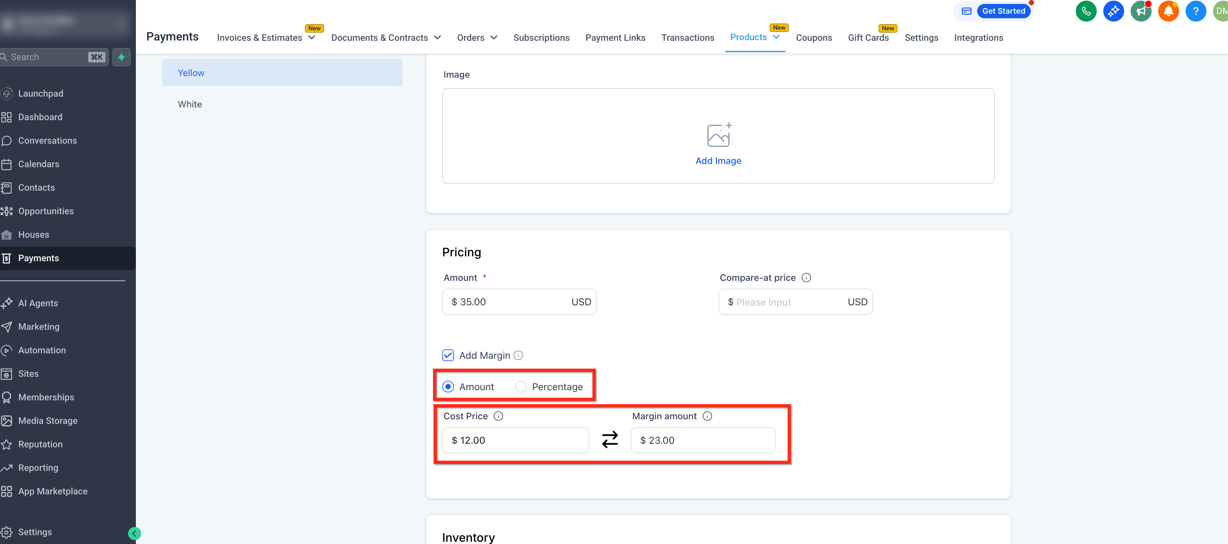Switch to the Coupons tab
1228x544 pixels.
(813, 38)
